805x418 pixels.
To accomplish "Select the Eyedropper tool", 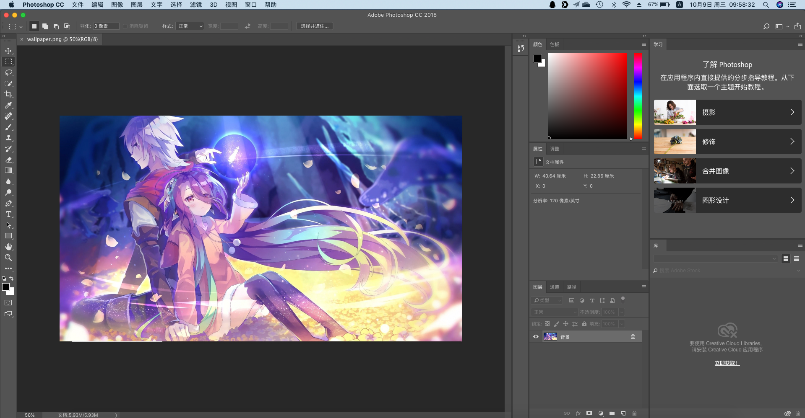I will 8,105.
